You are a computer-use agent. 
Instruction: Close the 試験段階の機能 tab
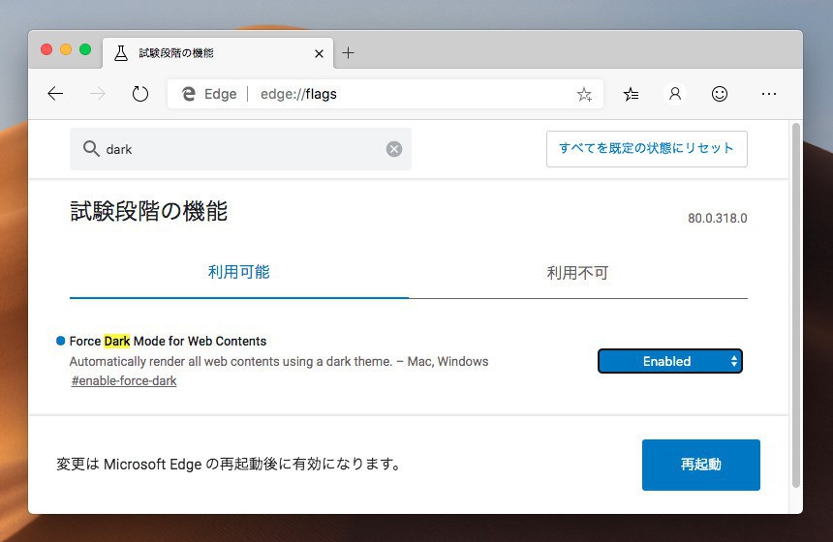(x=319, y=53)
